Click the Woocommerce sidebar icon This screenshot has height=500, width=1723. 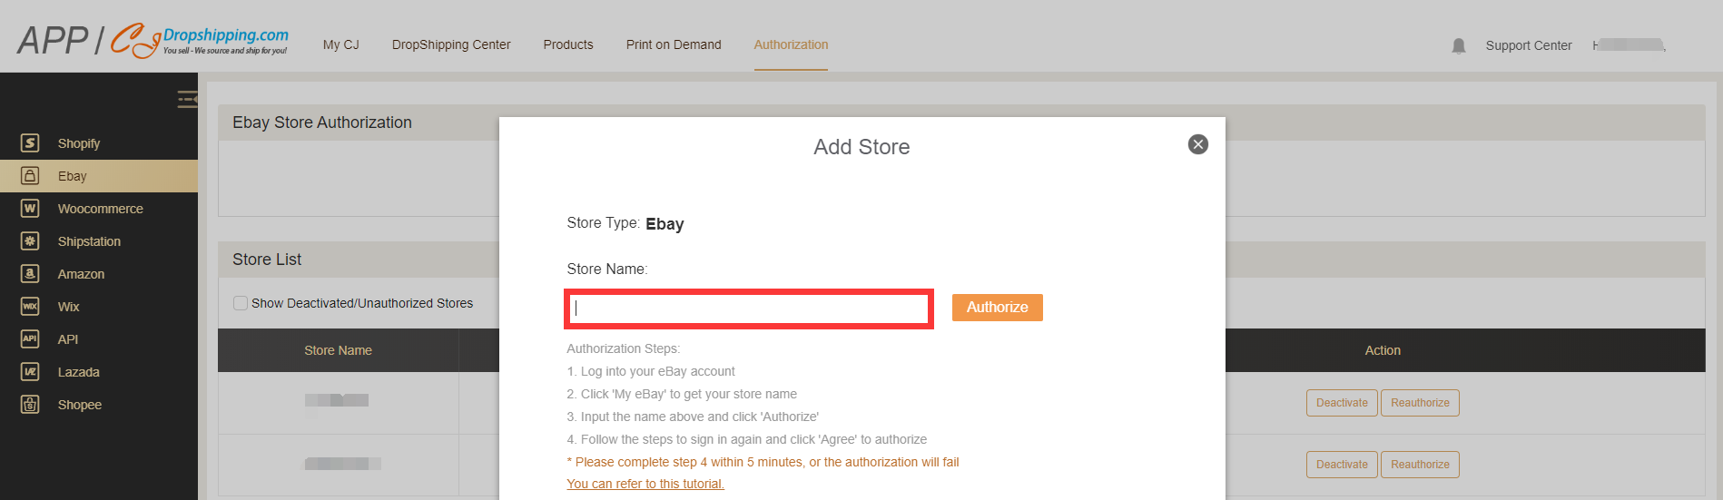click(x=30, y=209)
